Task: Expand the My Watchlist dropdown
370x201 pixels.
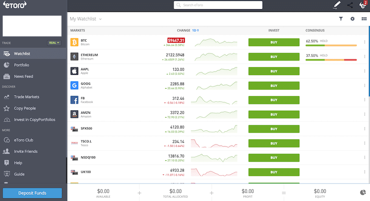Action: pos(86,19)
